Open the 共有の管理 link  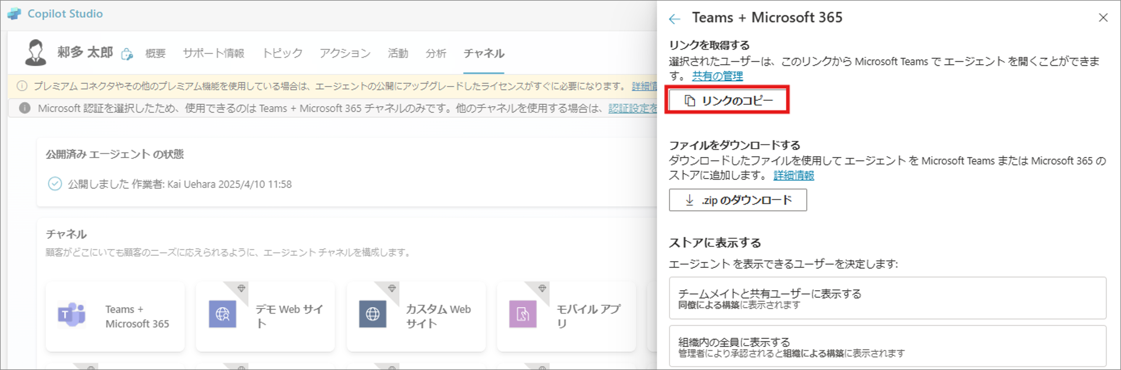pyautogui.click(x=717, y=76)
